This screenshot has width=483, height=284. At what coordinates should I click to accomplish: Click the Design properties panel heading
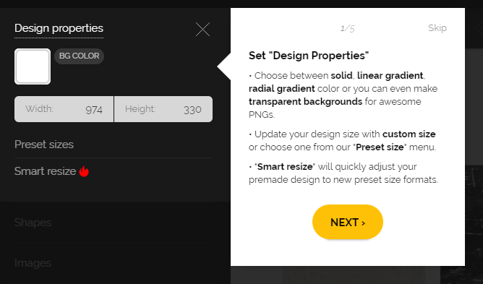pyautogui.click(x=59, y=28)
